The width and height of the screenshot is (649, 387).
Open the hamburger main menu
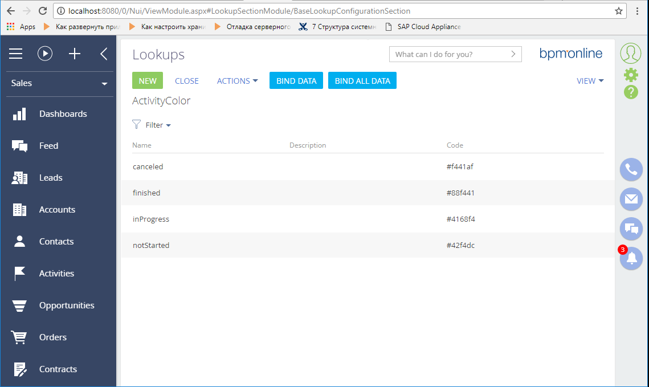[x=16, y=54]
